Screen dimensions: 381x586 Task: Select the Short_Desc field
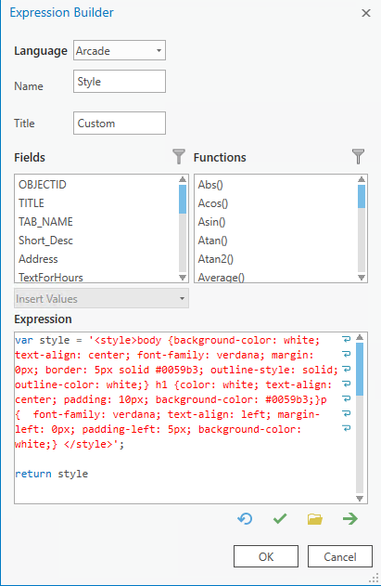click(45, 241)
